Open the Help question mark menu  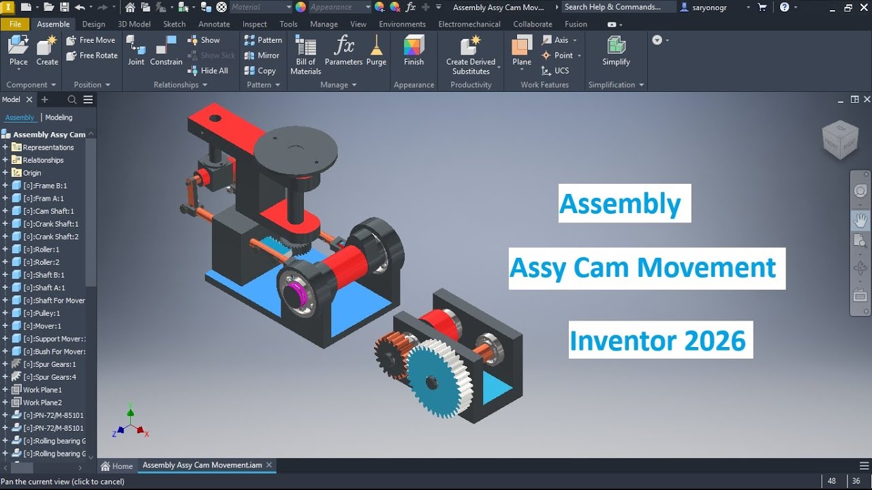784,7
